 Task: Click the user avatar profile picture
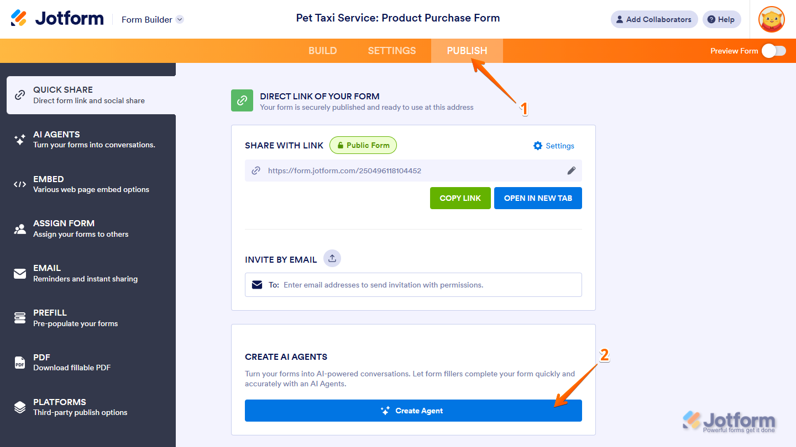point(771,19)
